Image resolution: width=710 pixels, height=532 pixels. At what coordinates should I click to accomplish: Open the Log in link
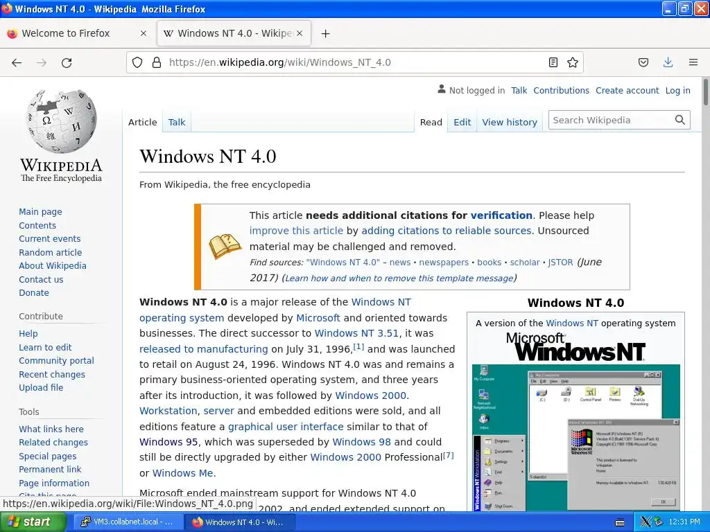pyautogui.click(x=678, y=91)
